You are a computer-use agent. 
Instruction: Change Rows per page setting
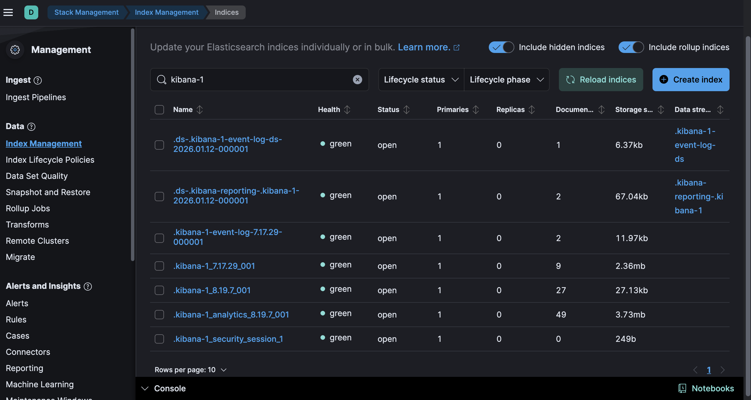pos(190,370)
